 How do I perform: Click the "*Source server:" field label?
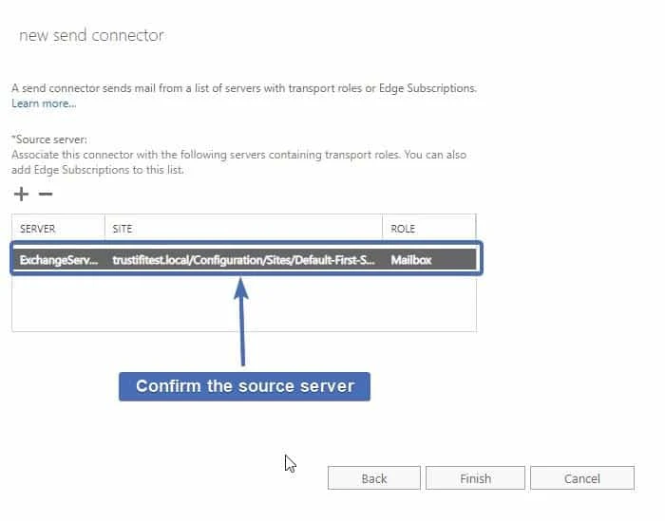coord(49,140)
